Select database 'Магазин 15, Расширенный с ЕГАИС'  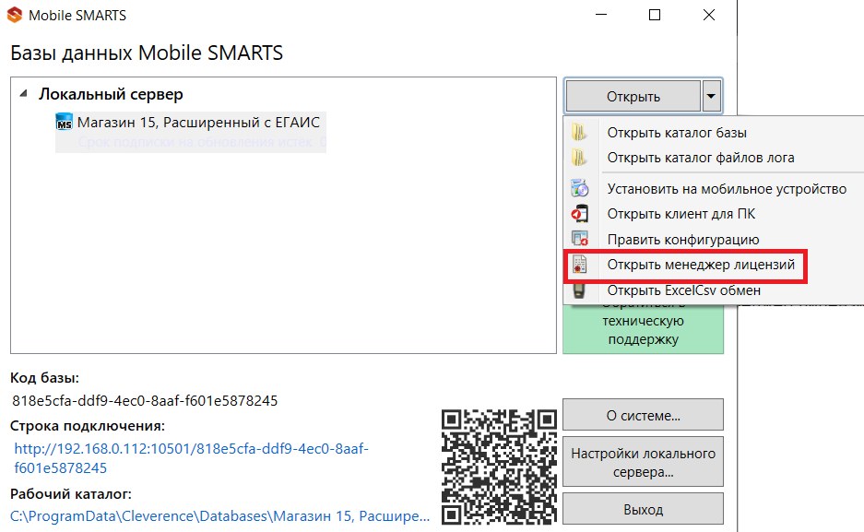click(191, 132)
